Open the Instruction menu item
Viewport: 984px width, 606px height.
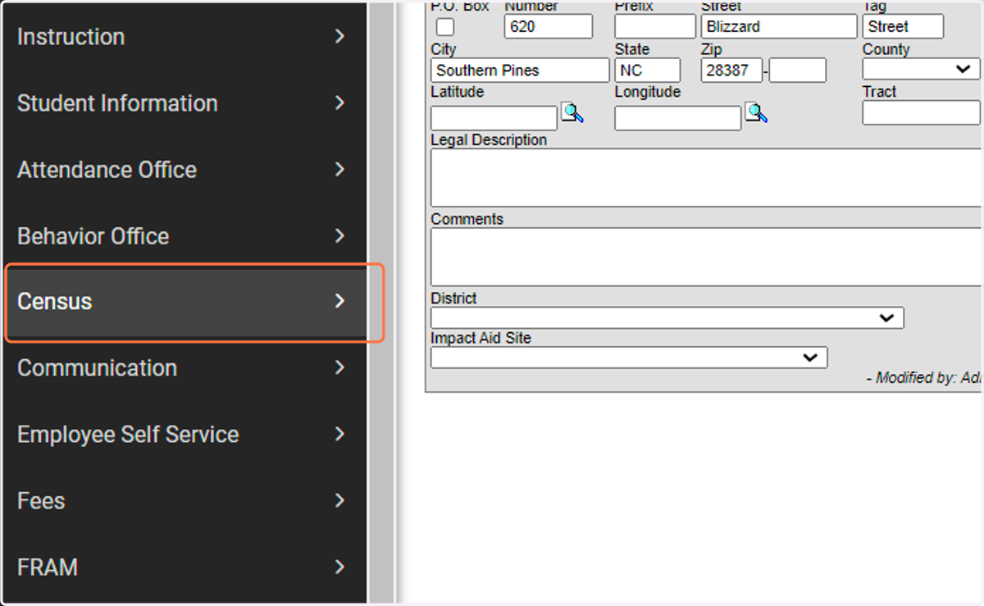pyautogui.click(x=184, y=37)
